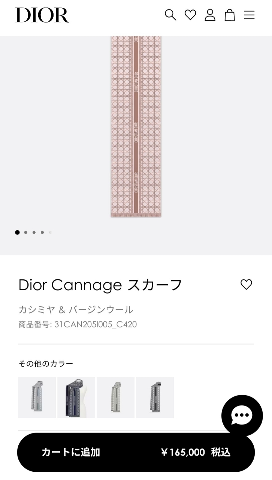Open the shopping bag icon
Viewport: 272px width, 480px height.
230,15
